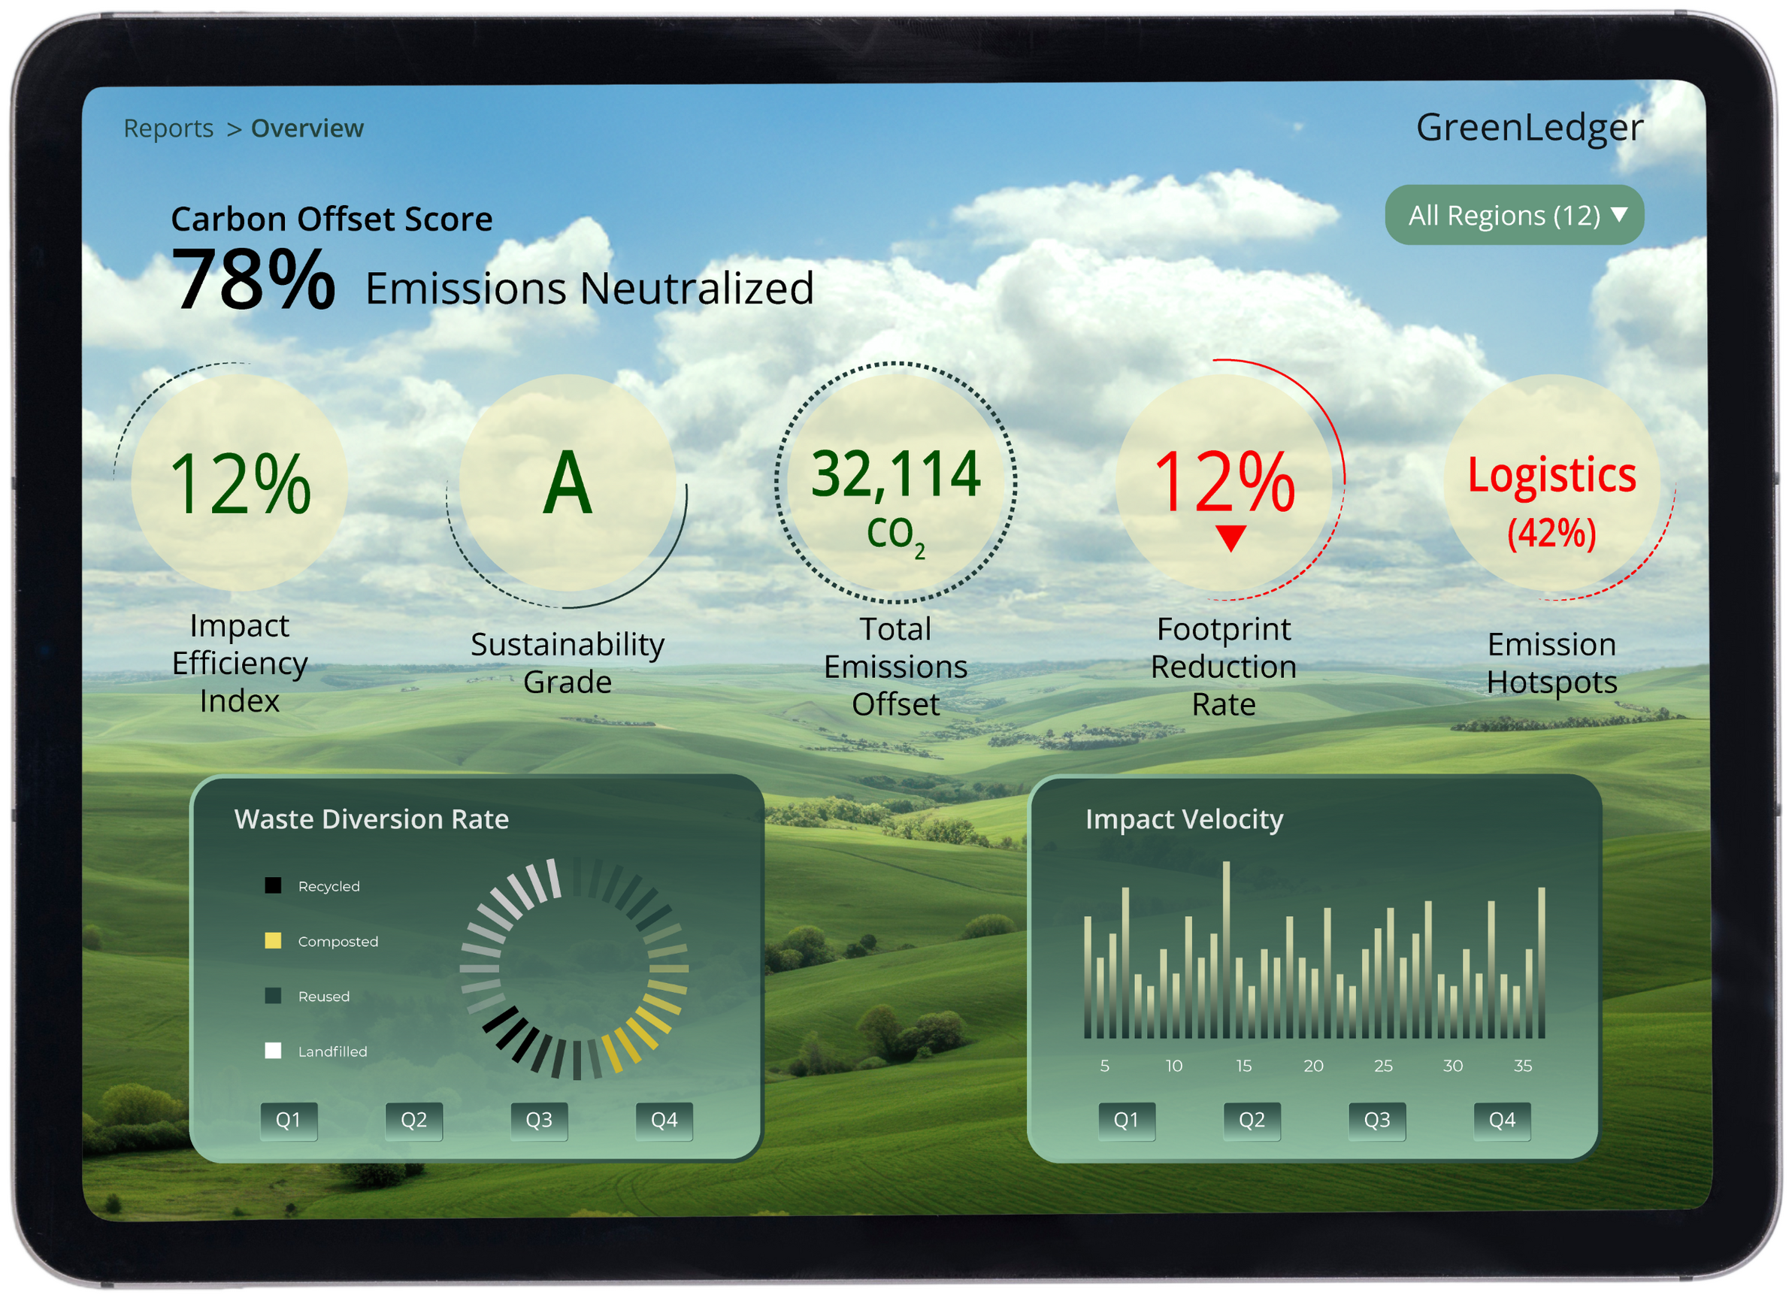
Task: Click the Waste Diversion Rate title
Action: pyautogui.click(x=371, y=819)
